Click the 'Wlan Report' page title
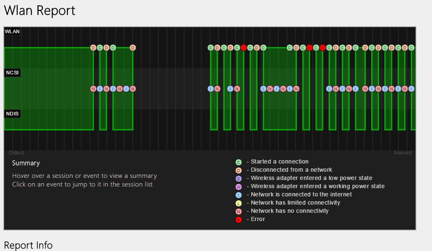The height and width of the screenshot is (251, 432). [x=39, y=11]
